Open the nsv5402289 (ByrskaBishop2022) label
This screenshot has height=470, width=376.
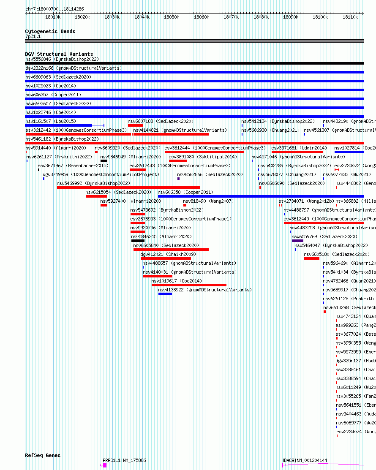tap(294, 166)
